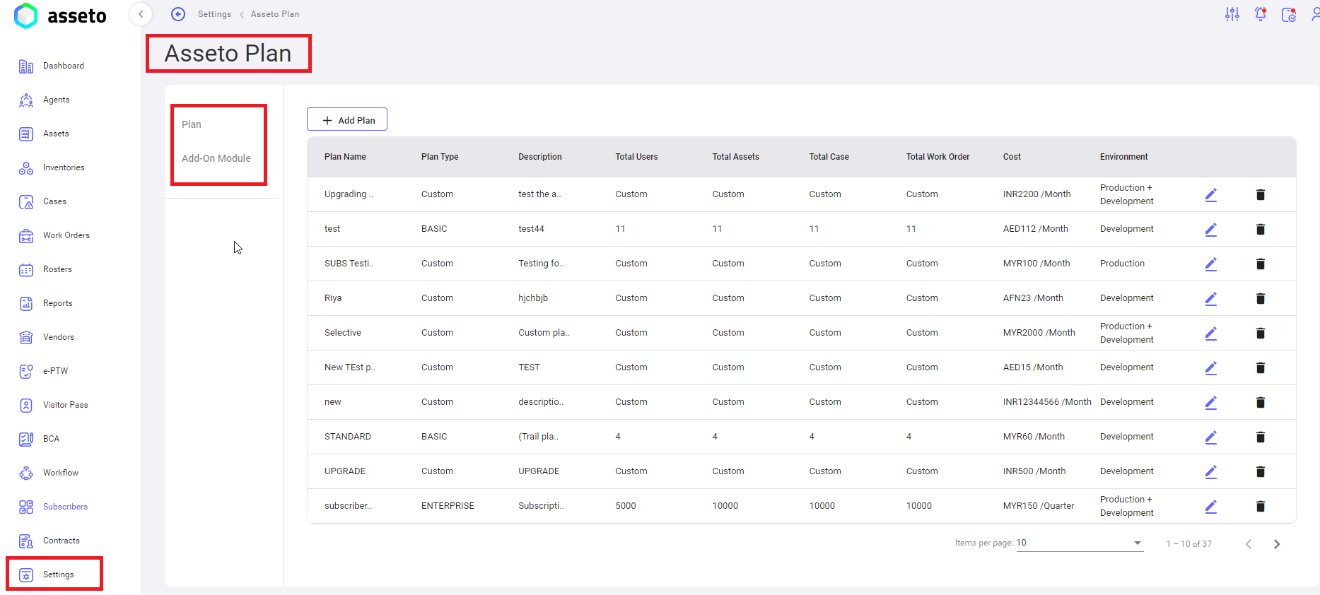Open the e-PTW sidebar icon

pyautogui.click(x=26, y=371)
